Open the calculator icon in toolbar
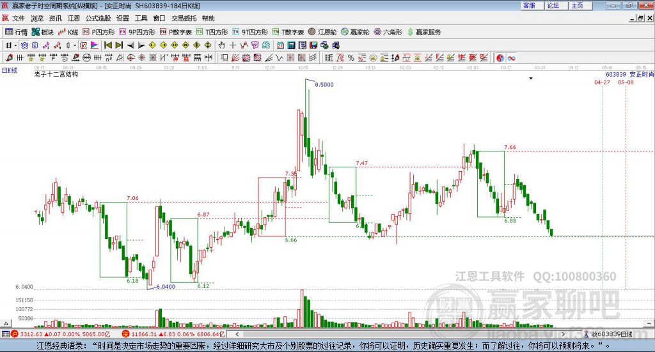This screenshot has height=352, width=655. click(292, 45)
